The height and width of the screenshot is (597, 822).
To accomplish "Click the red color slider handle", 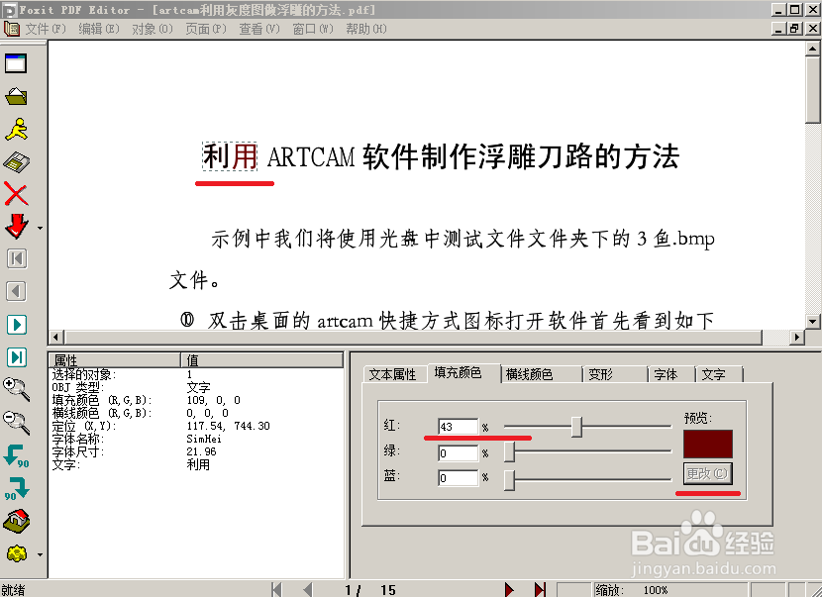I will click(x=576, y=427).
